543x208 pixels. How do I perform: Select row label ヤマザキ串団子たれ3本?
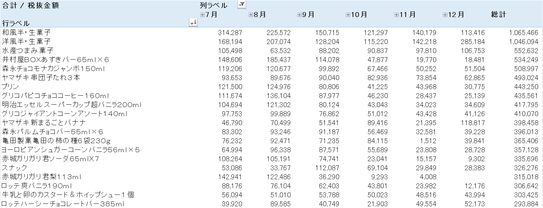41,78
